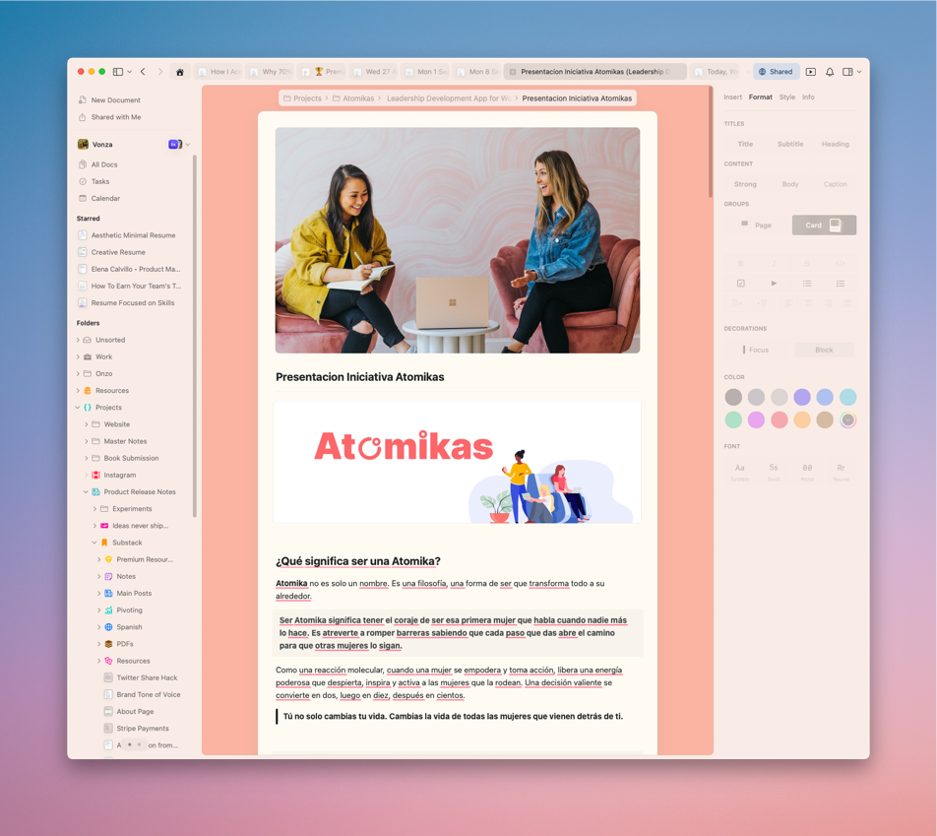Open the sidebar options dropdown arrow
Screen dimensions: 937x836
coord(129,72)
